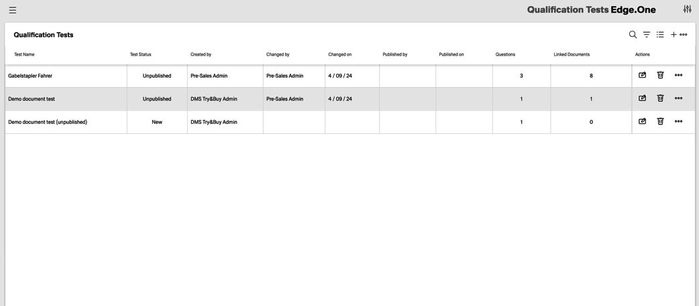Delete the Demo document test row

click(660, 98)
